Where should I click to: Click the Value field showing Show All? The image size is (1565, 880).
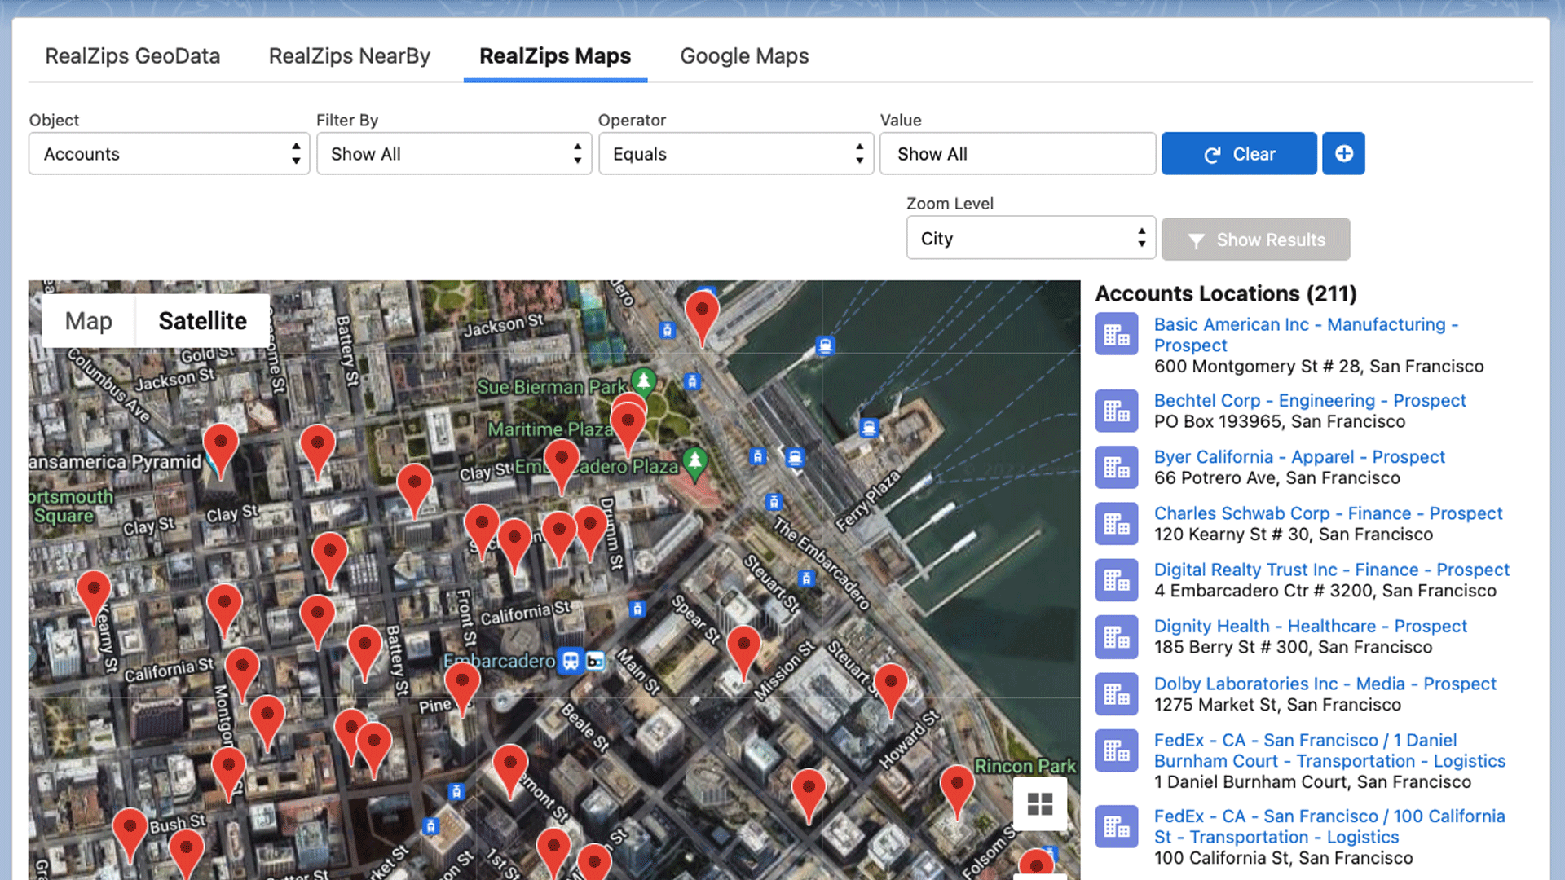tap(1017, 154)
